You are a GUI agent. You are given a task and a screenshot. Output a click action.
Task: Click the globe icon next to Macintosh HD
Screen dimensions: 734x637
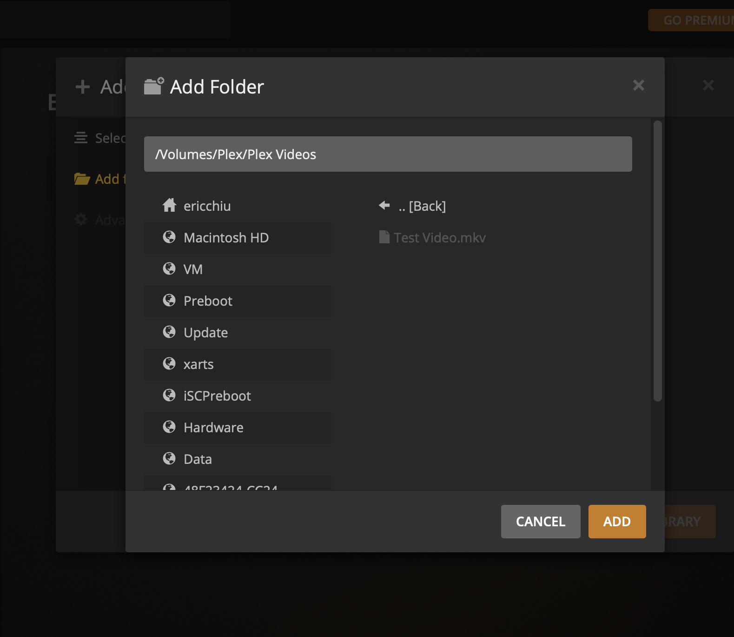click(x=169, y=237)
